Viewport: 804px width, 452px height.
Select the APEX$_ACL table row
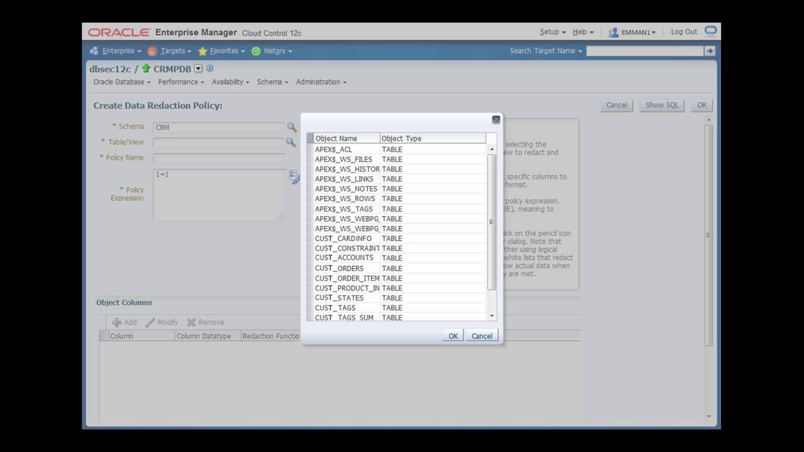click(x=399, y=149)
